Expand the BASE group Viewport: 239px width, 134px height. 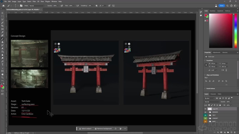click(x=208, y=121)
